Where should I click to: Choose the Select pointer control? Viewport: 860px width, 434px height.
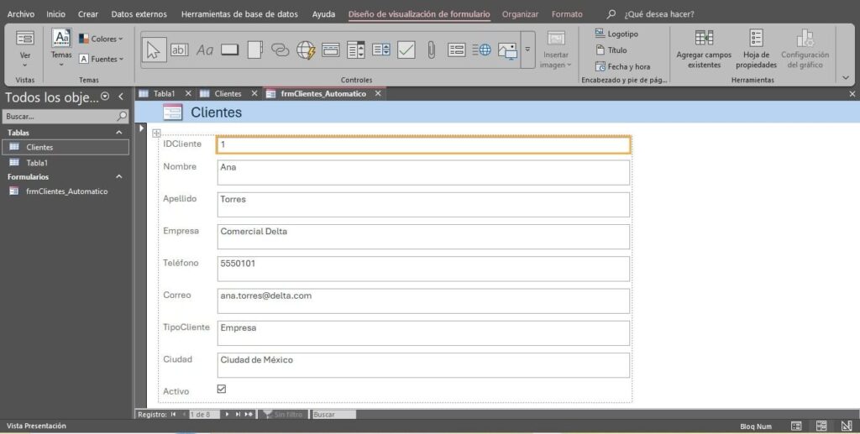pos(154,50)
